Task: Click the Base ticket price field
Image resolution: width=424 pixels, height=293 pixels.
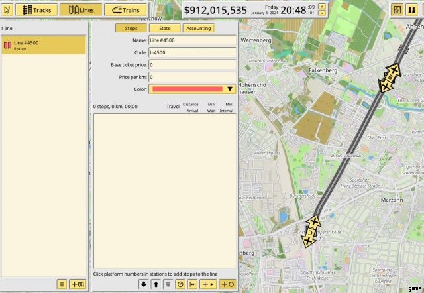Action: (x=192, y=65)
